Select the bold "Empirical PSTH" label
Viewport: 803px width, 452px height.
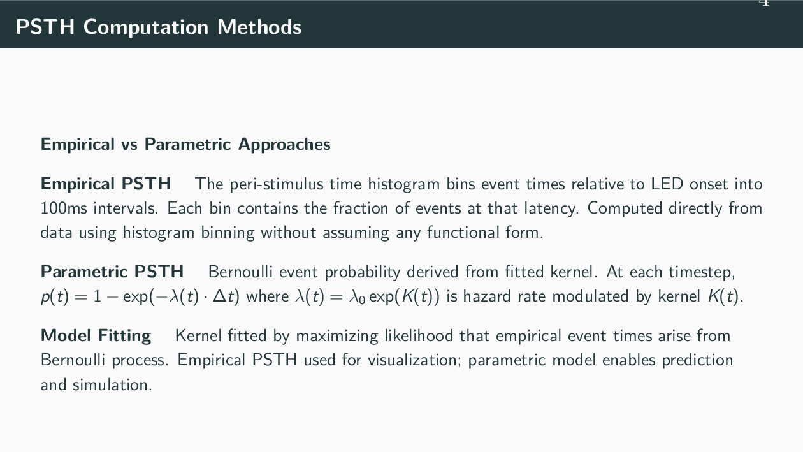pyautogui.click(x=106, y=184)
